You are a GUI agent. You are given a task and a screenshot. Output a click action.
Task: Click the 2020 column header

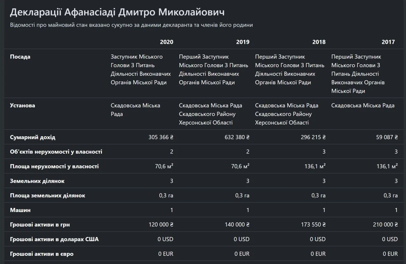tap(167, 42)
